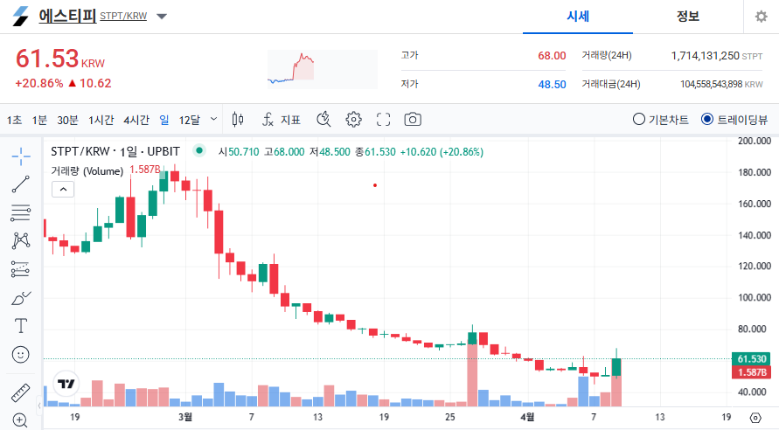779x430 pixels.
Task: Select 기본차트 chart mode
Action: pos(661,120)
